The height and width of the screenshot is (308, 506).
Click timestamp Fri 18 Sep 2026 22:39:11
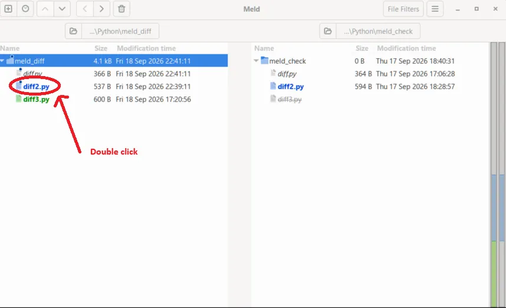click(153, 87)
